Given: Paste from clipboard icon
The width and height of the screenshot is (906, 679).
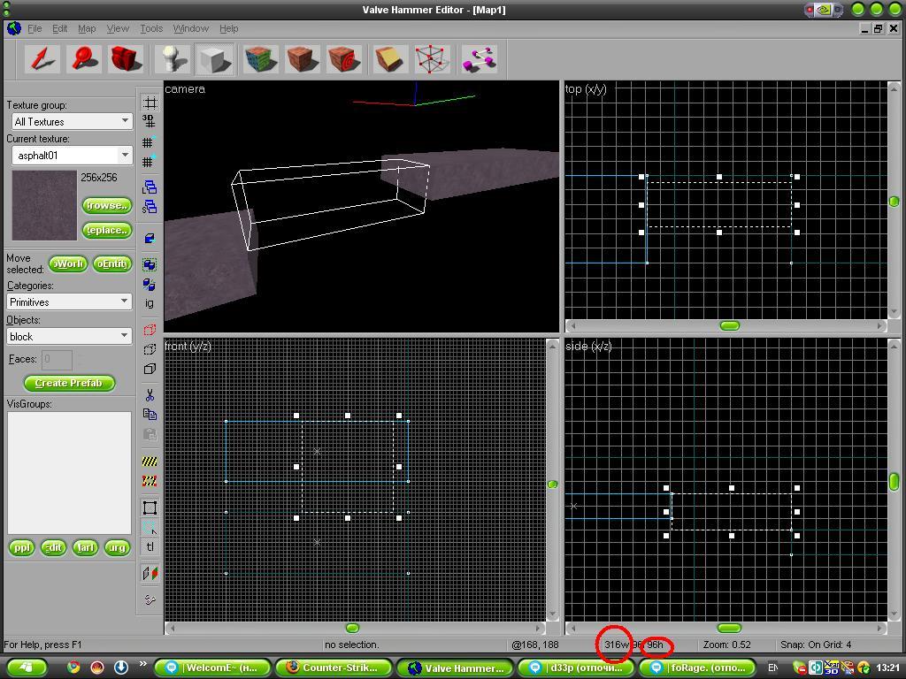Looking at the screenshot, I should 150,434.
